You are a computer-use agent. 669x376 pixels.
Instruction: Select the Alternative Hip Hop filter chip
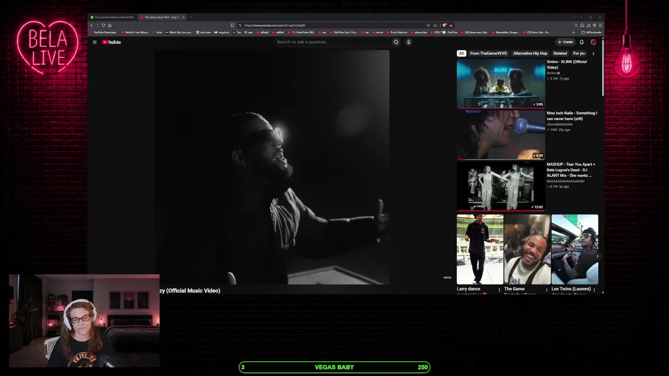530,53
